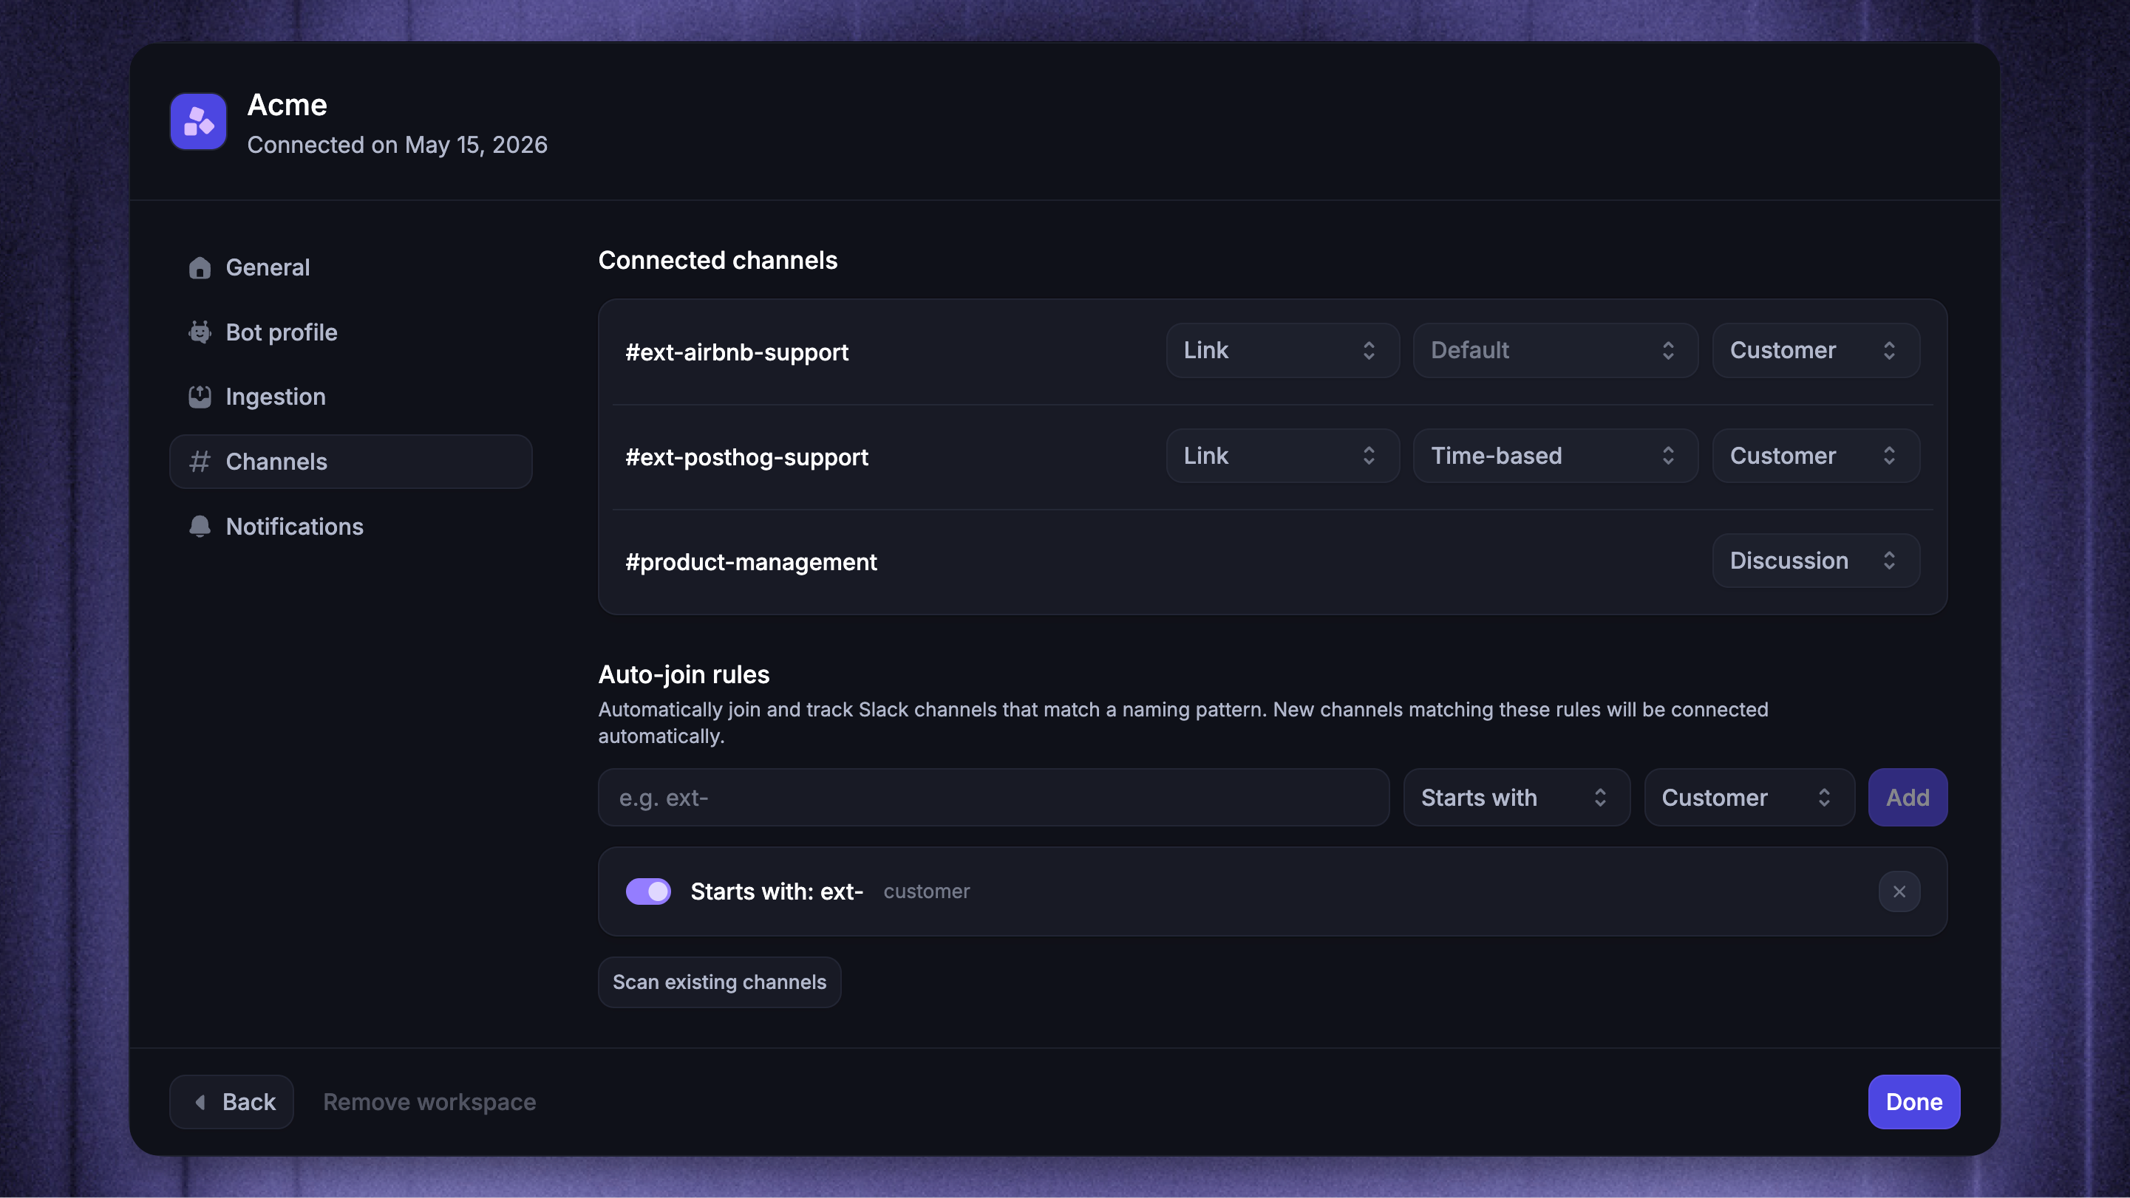This screenshot has width=2130, height=1198.
Task: Switch to the Ingestion section
Action: coord(350,397)
